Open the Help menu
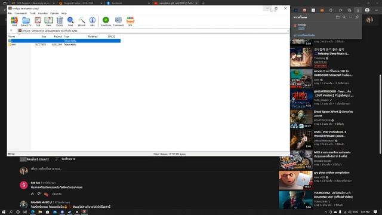 click(64, 13)
